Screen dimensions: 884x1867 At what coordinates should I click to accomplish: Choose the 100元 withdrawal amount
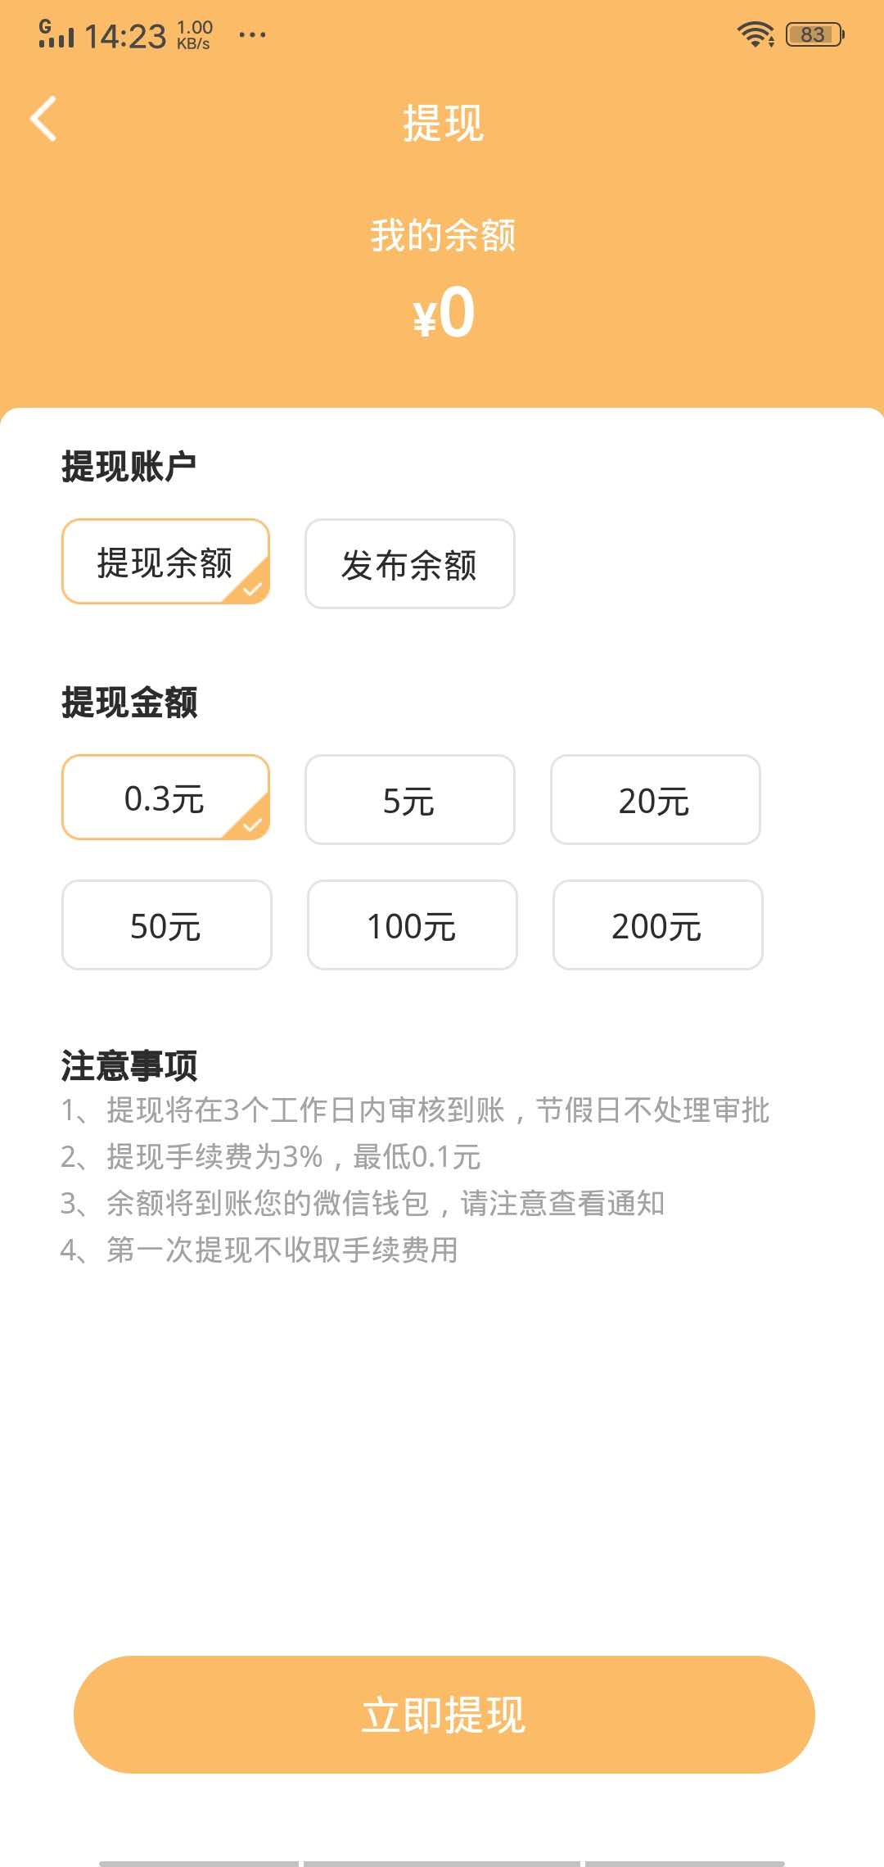(x=413, y=926)
